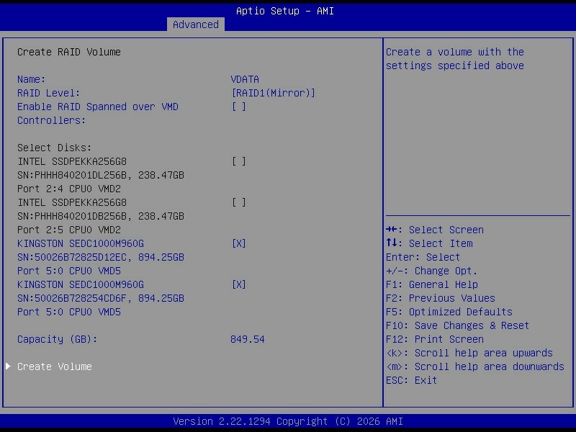The width and height of the screenshot is (576, 432).
Task: Uncheck the KINGSTON disk with SN ending 12EC
Action: (x=239, y=243)
